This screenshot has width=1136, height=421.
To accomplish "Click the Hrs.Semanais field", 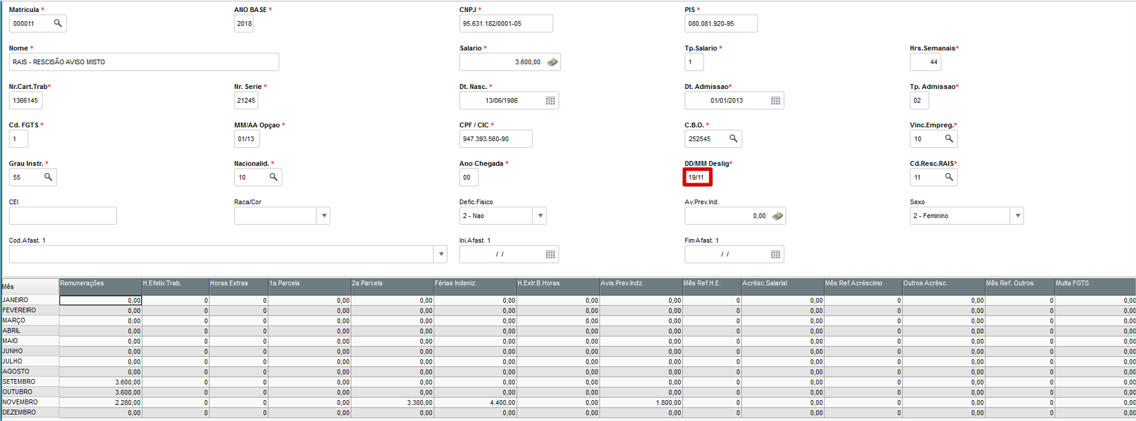I will point(925,62).
